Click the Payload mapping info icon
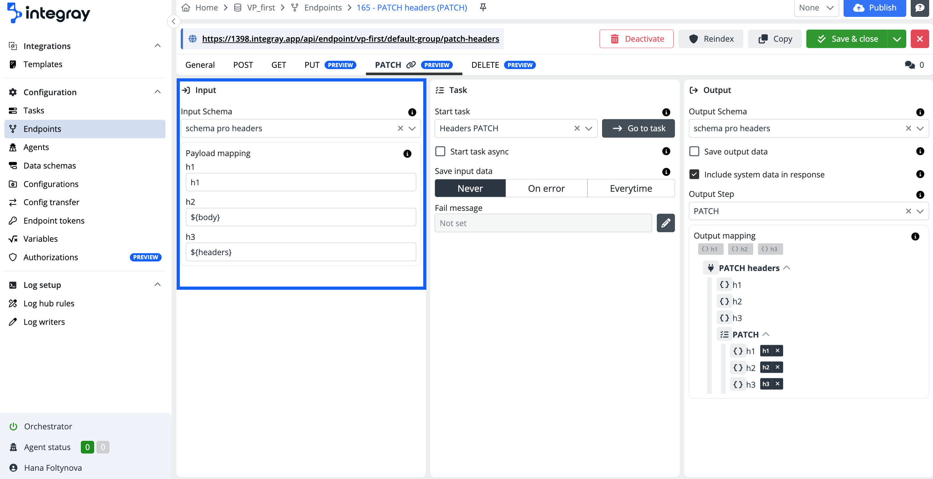Image resolution: width=933 pixels, height=479 pixels. 407,154
